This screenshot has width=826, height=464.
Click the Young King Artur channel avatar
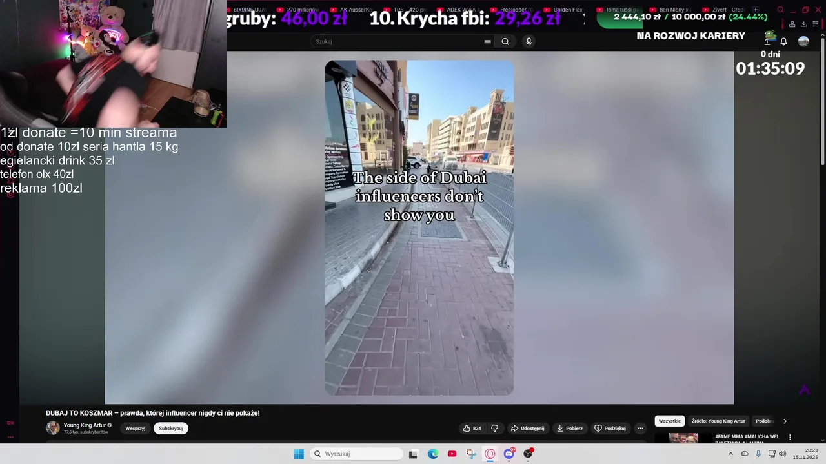53,428
